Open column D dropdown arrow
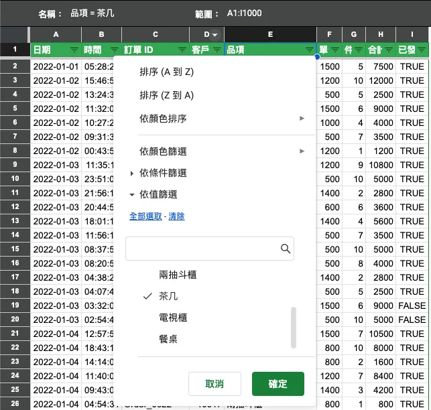The height and width of the screenshot is (410, 431). coord(215,35)
